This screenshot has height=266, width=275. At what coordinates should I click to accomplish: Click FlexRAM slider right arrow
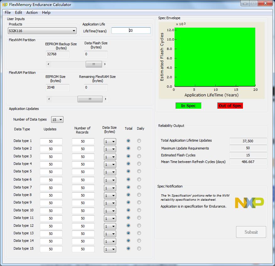(x=105, y=99)
